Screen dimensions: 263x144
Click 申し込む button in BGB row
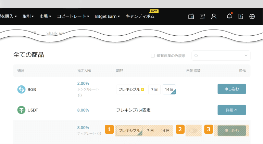coord(231,89)
